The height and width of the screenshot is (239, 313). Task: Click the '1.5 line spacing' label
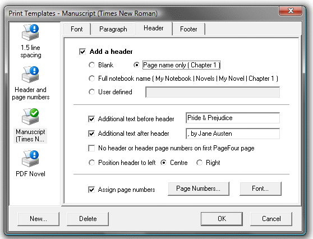pyautogui.click(x=30, y=51)
